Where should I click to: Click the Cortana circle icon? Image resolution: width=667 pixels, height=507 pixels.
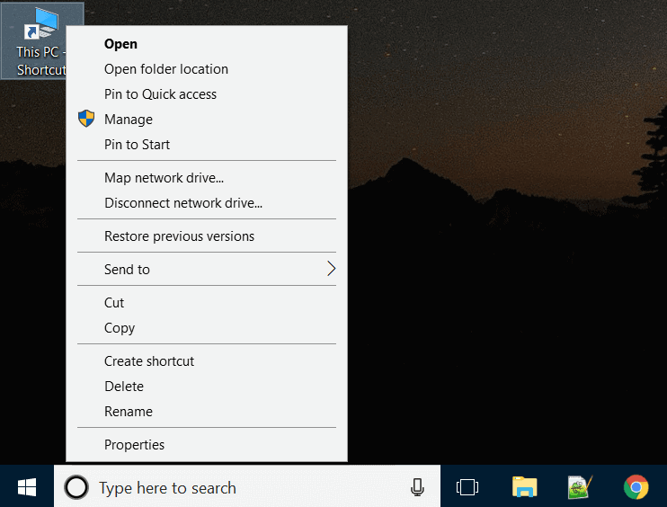tap(76, 487)
